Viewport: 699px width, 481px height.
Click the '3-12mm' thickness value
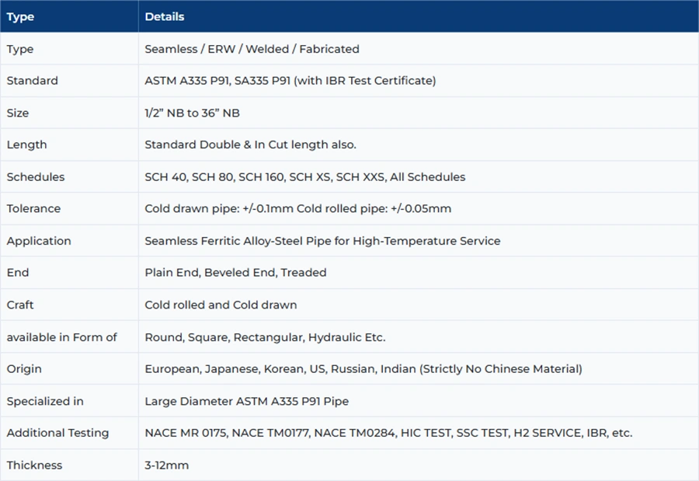pos(166,465)
